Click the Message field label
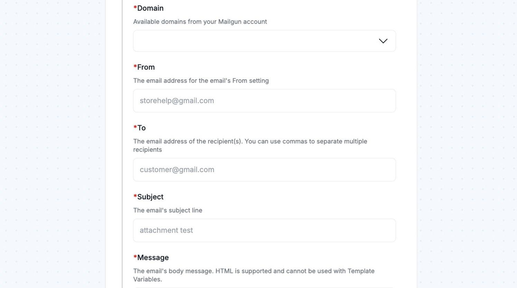The height and width of the screenshot is (288, 517). pyautogui.click(x=153, y=258)
